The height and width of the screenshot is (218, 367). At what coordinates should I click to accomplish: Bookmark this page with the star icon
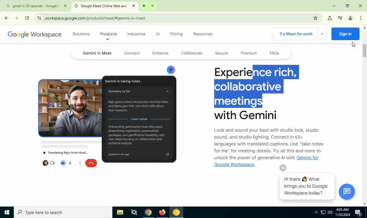(x=315, y=18)
